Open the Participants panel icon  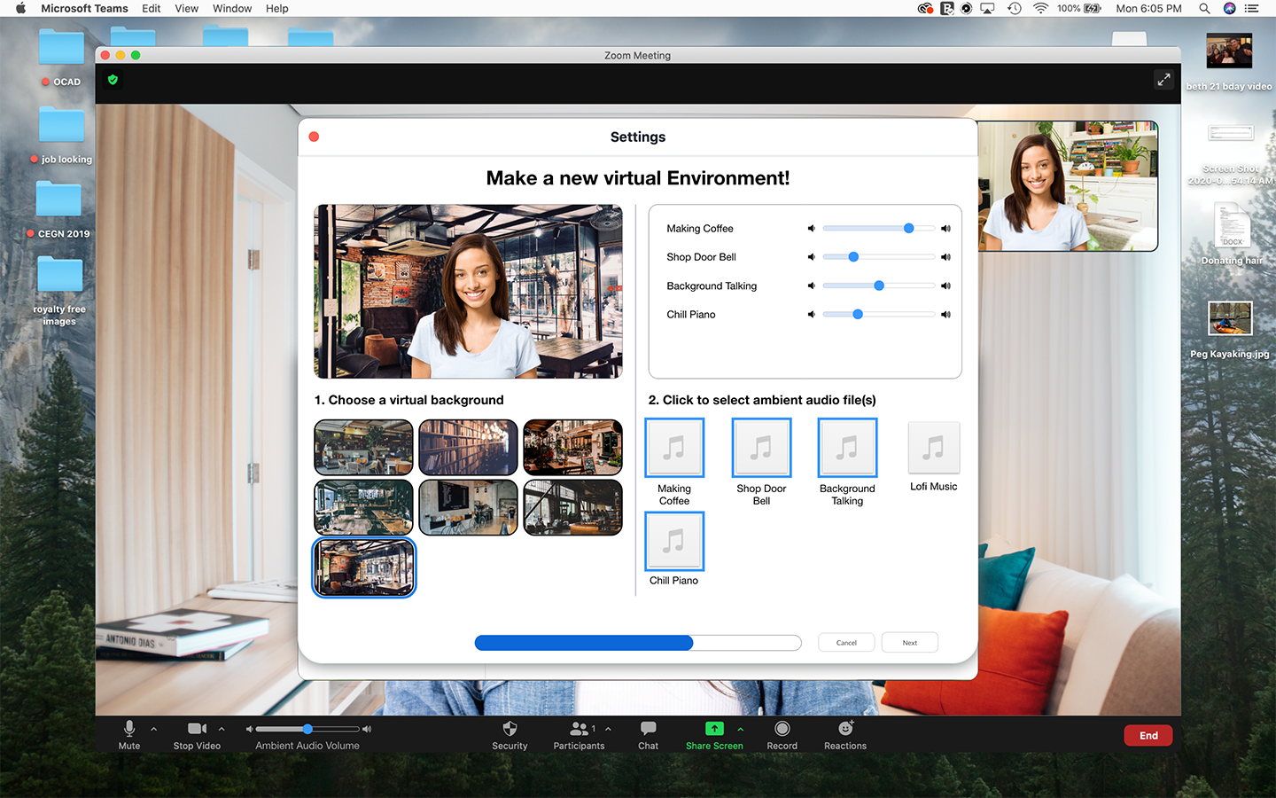tap(579, 729)
